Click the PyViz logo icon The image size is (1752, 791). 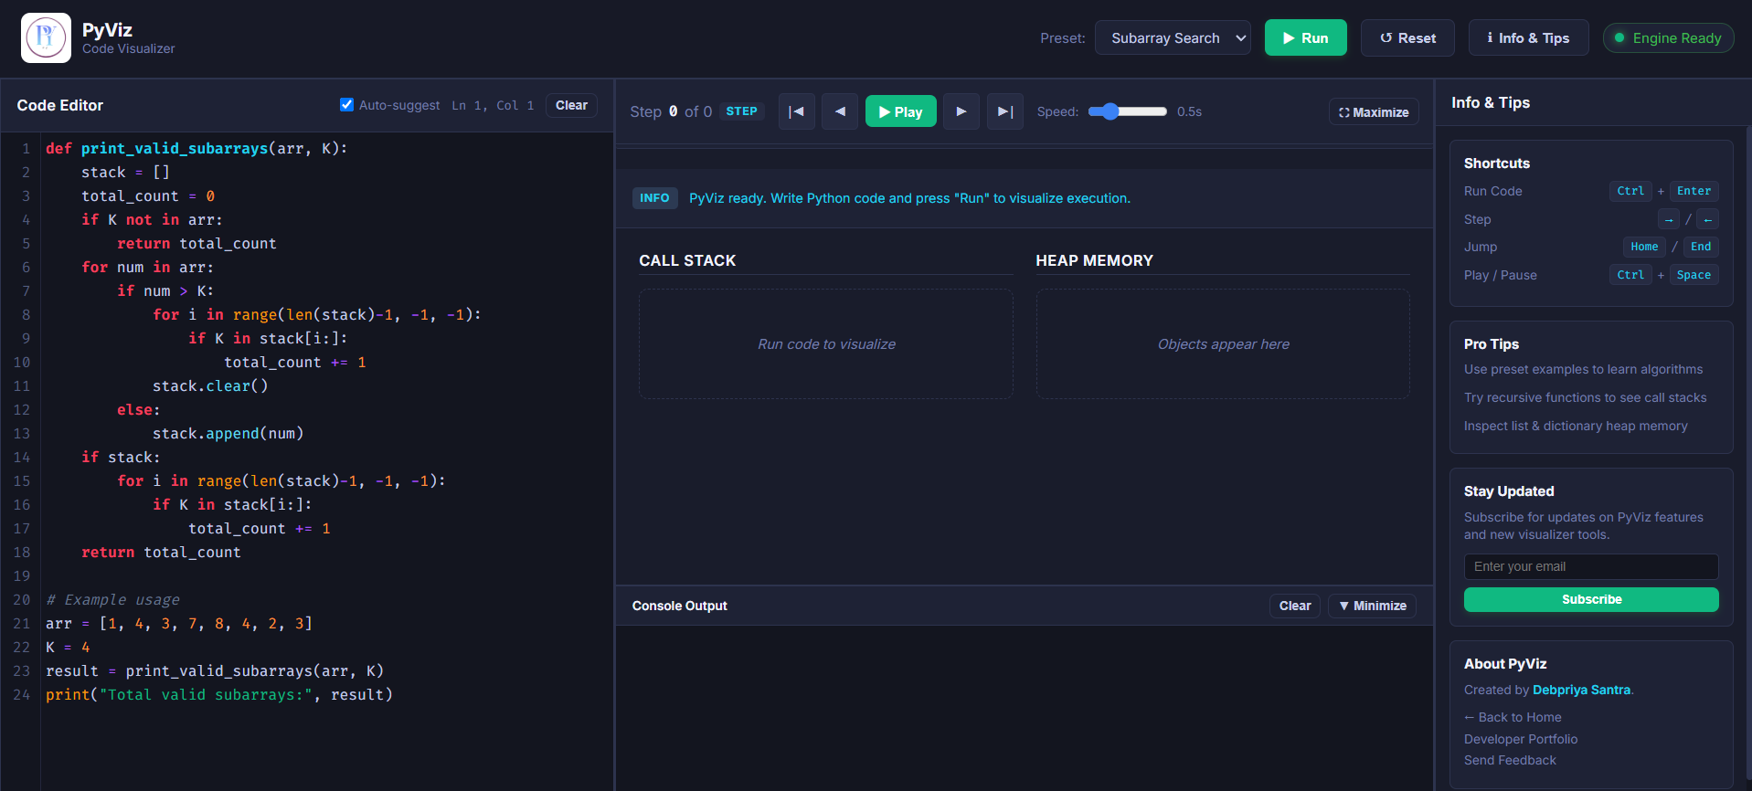46,37
